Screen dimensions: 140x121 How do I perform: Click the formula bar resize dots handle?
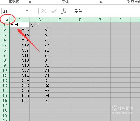(34, 11)
